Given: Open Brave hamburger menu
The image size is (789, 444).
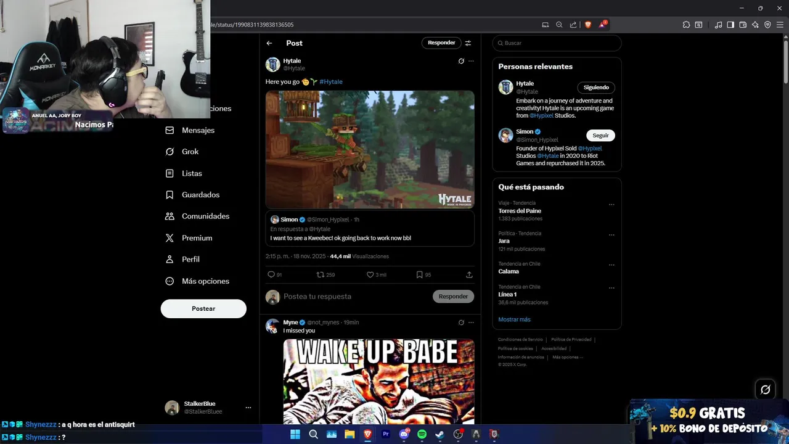Looking at the screenshot, I should (x=780, y=25).
